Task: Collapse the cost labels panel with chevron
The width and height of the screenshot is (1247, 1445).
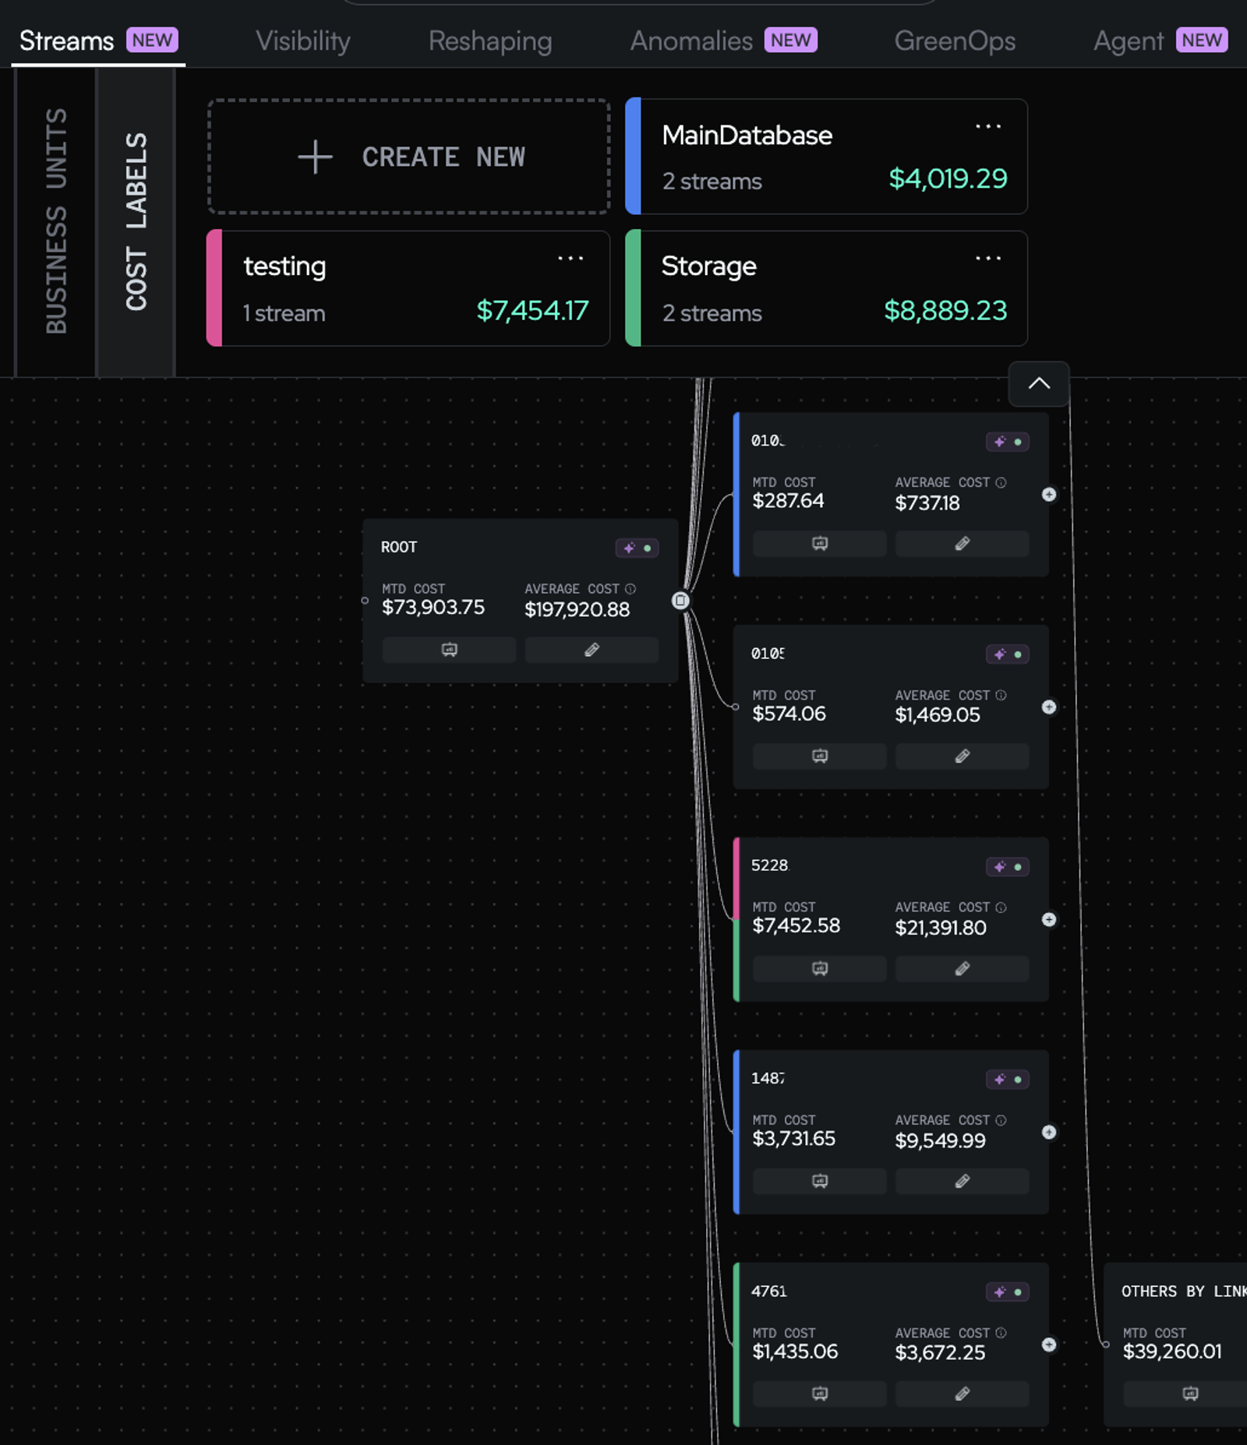Action: pyautogui.click(x=1039, y=383)
